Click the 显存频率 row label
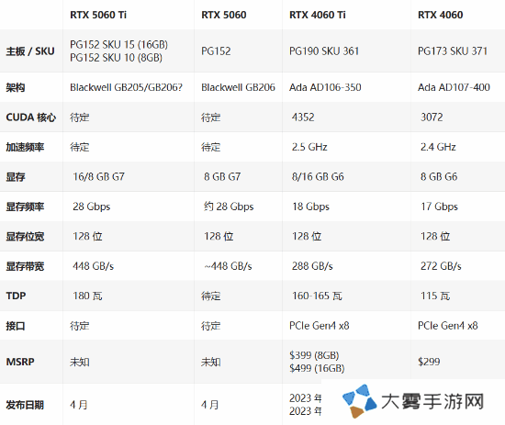This screenshot has width=505, height=425. point(25,207)
